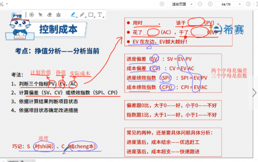The width and height of the screenshot is (258, 162).
Task: Select the text T tool
Action: click(100, 15)
